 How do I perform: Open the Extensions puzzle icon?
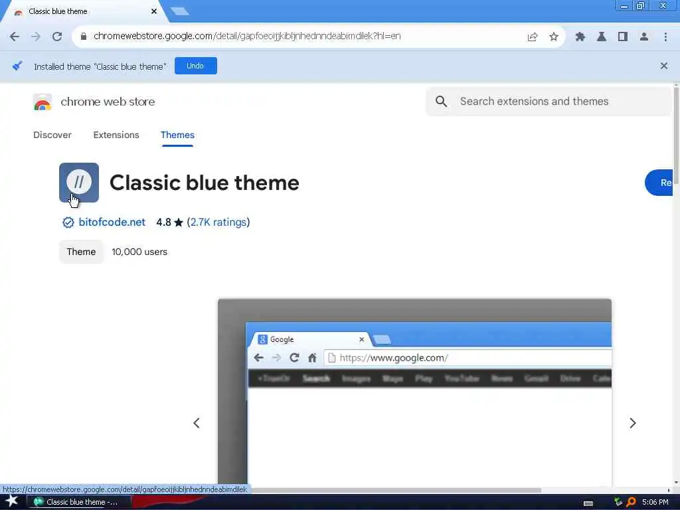[580, 37]
